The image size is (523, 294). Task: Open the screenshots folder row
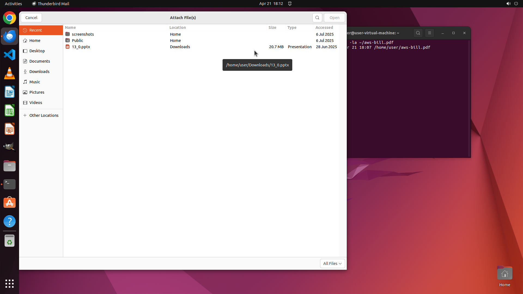(83, 34)
